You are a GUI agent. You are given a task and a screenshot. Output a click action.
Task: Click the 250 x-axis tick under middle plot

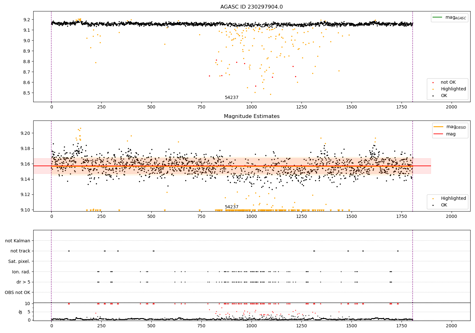101,217
